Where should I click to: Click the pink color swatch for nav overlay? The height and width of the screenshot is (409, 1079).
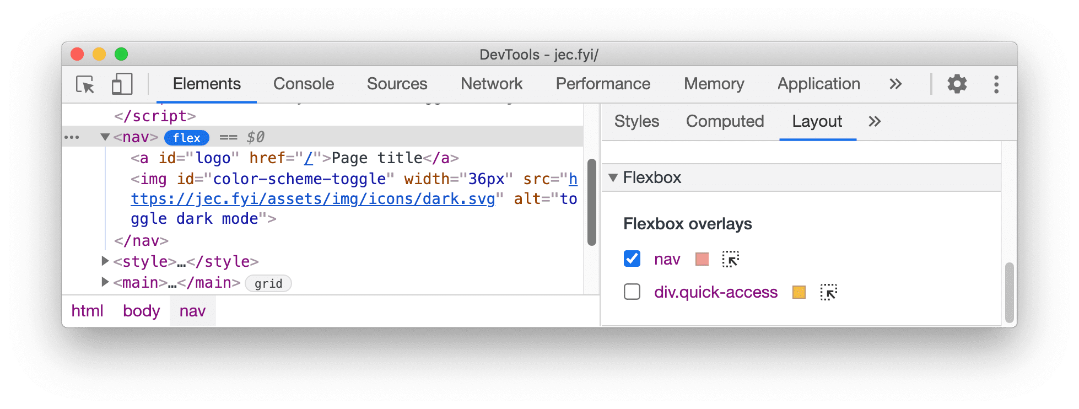[x=702, y=259]
